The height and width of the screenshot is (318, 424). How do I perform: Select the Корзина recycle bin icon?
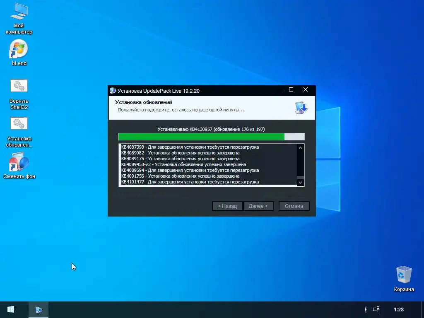coord(404,279)
